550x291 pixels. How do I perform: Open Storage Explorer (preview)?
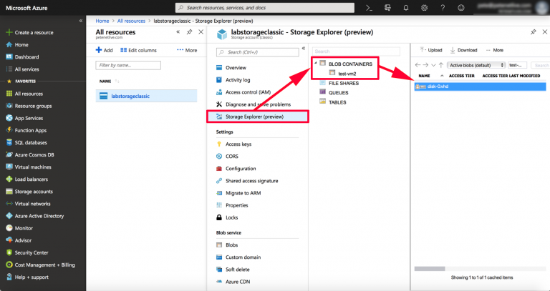[258, 117]
